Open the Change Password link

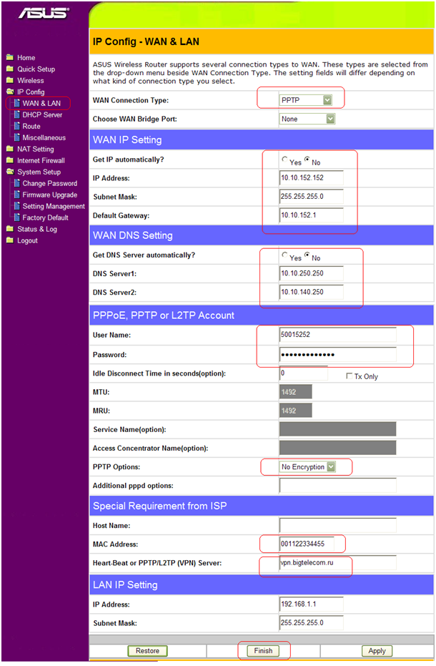(50, 184)
